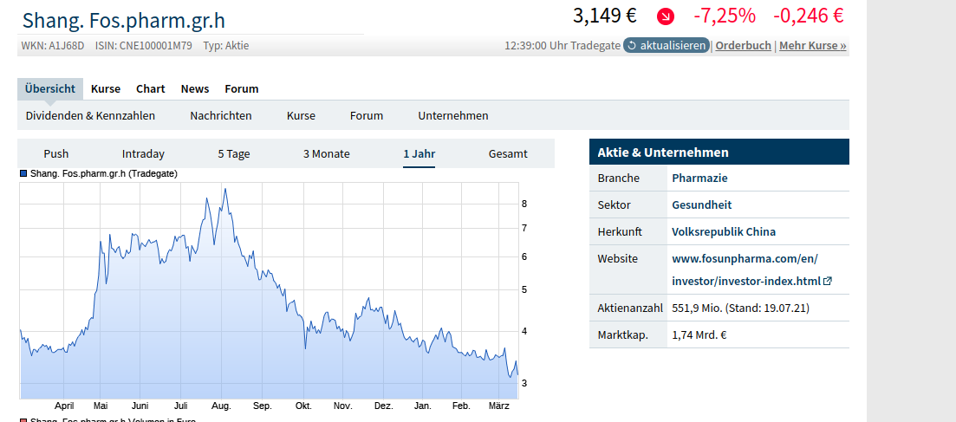Viewport: 956px width, 422px height.
Task: Open Dividenden & Kennzahlen submenu item
Action: [x=90, y=115]
